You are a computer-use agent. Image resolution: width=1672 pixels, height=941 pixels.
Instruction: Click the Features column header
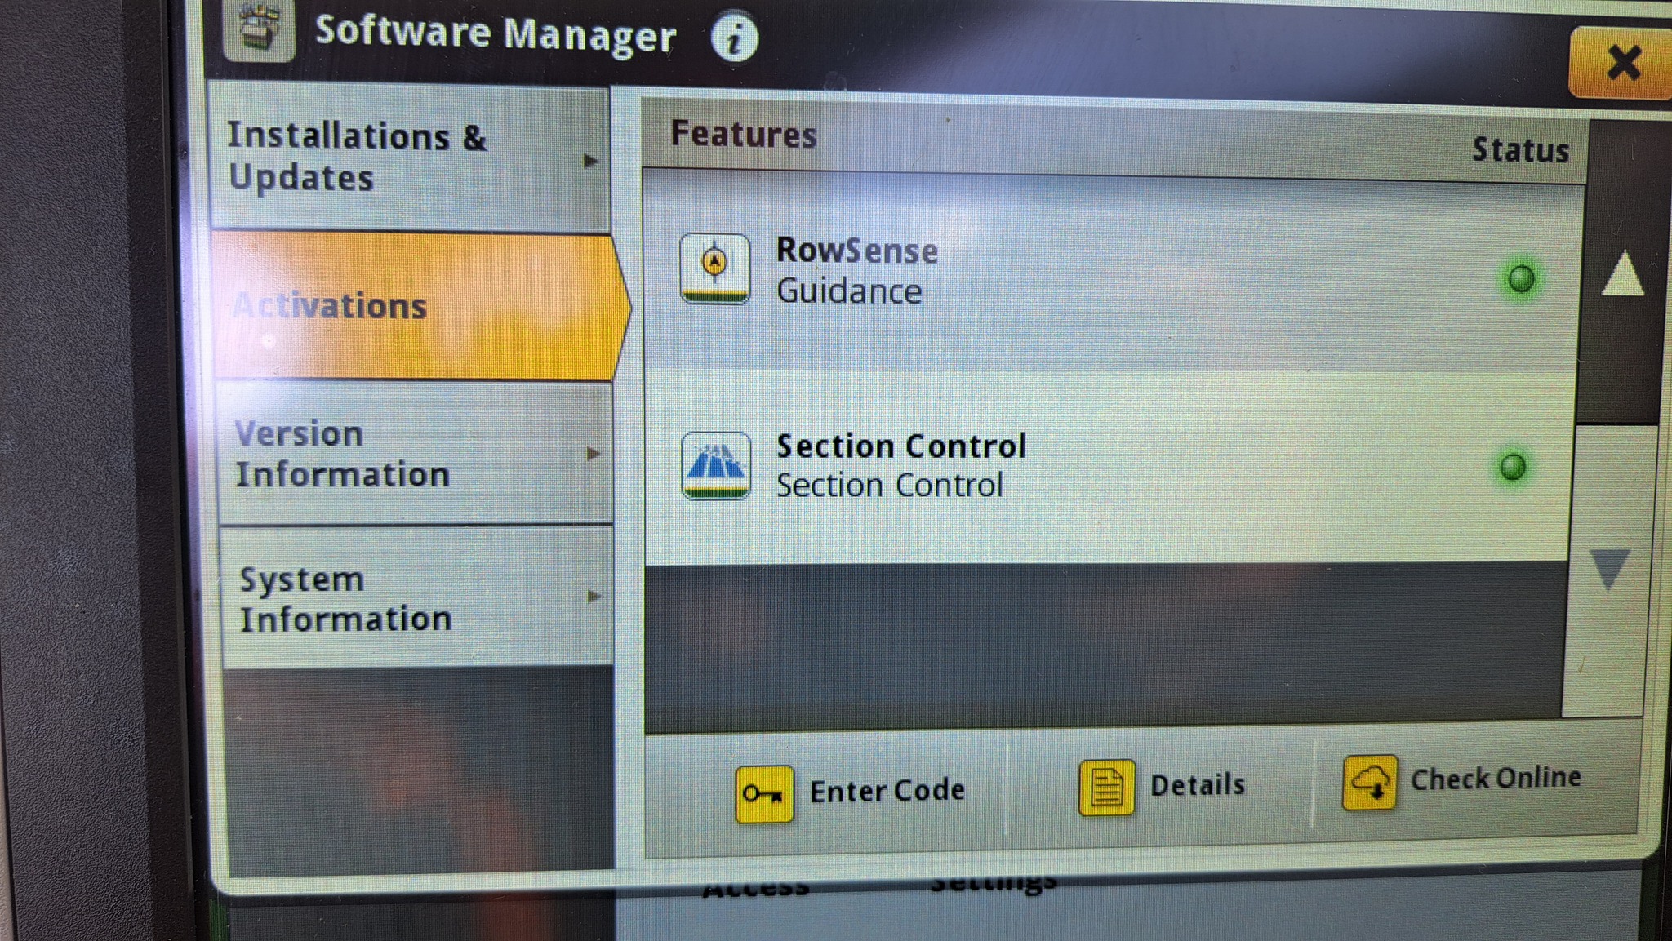pyautogui.click(x=743, y=135)
